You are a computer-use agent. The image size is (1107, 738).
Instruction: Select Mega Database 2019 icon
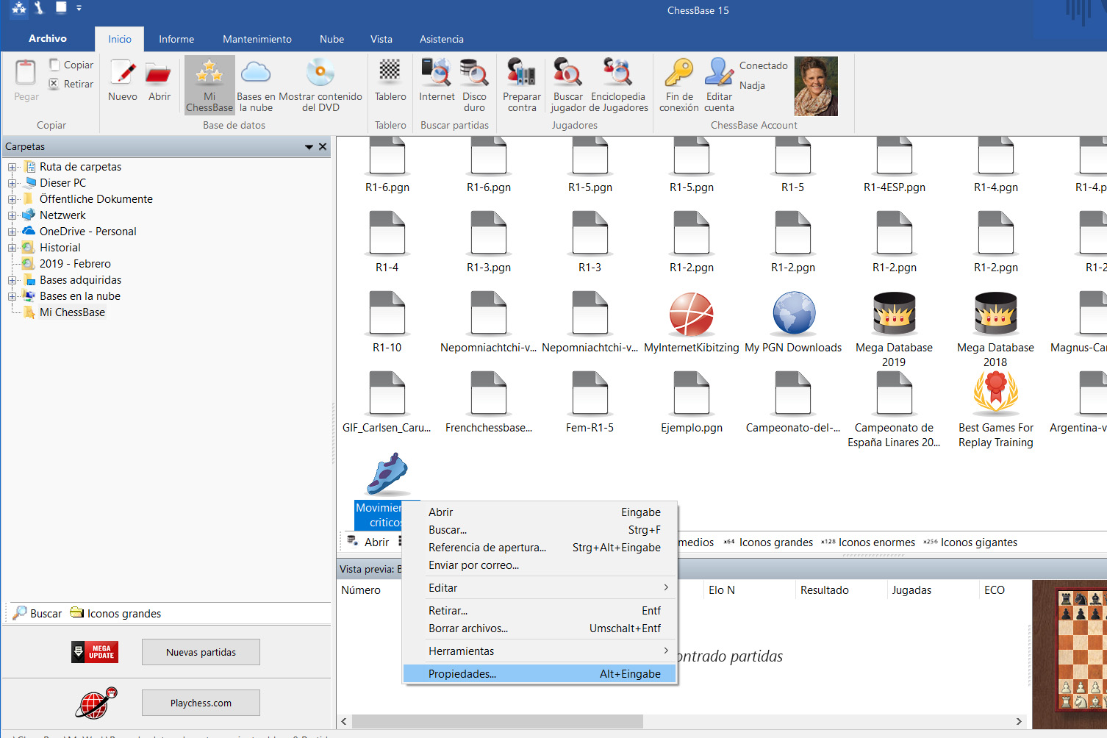894,315
